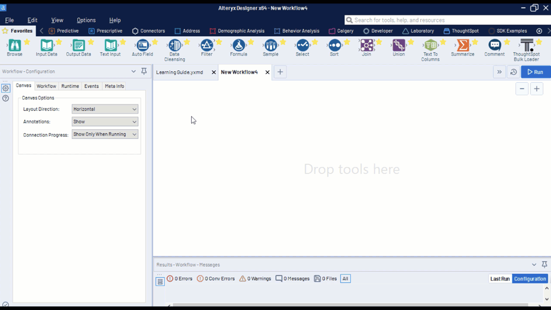Open the run history clock icon
The height and width of the screenshot is (310, 551).
[x=513, y=72]
